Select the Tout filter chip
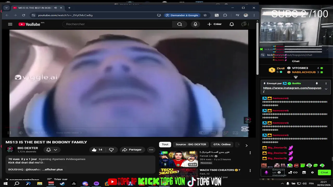 click(165, 144)
